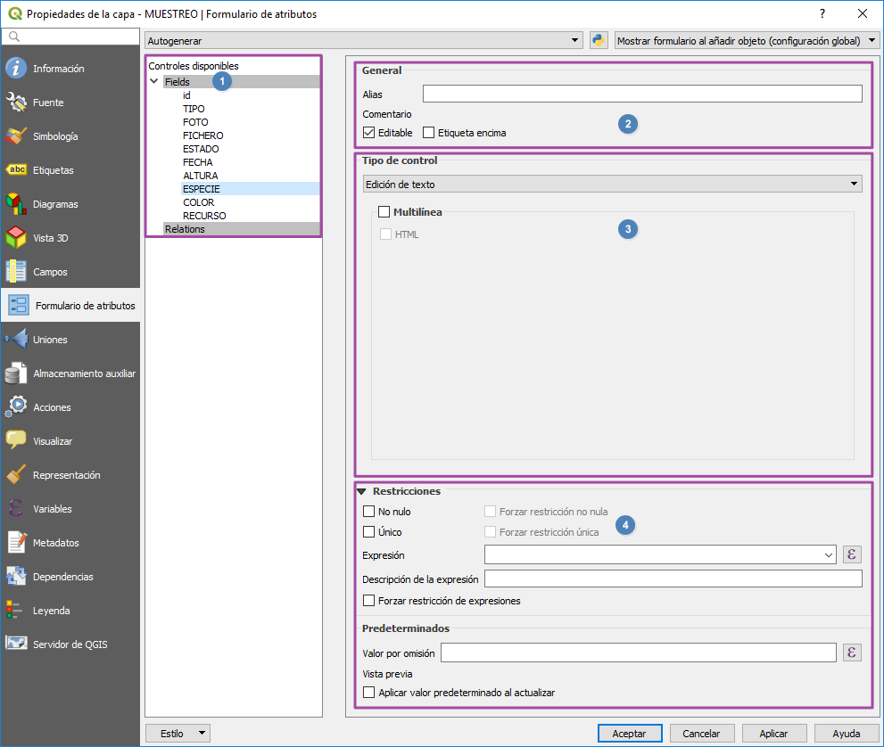Select the Campos table icon

tap(16, 271)
